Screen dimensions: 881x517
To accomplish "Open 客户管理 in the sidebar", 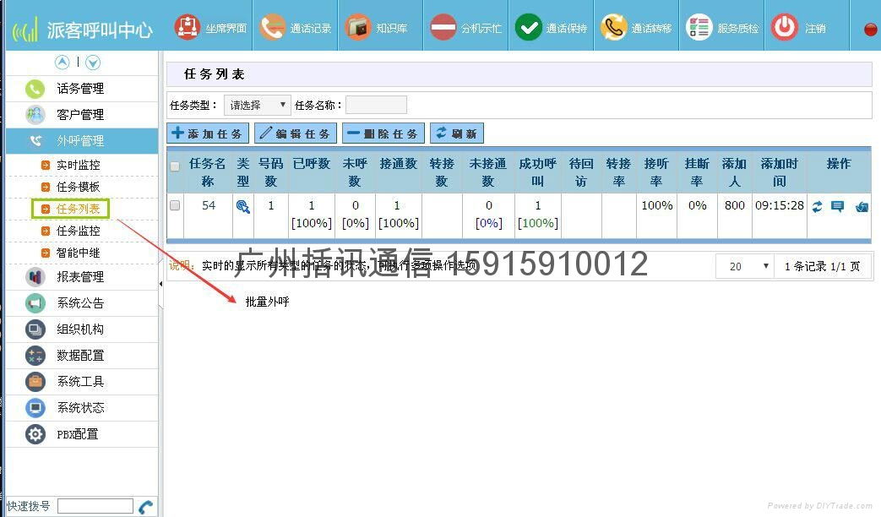I will (82, 115).
